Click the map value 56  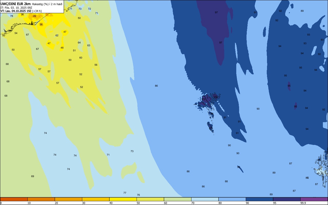point(96,65)
